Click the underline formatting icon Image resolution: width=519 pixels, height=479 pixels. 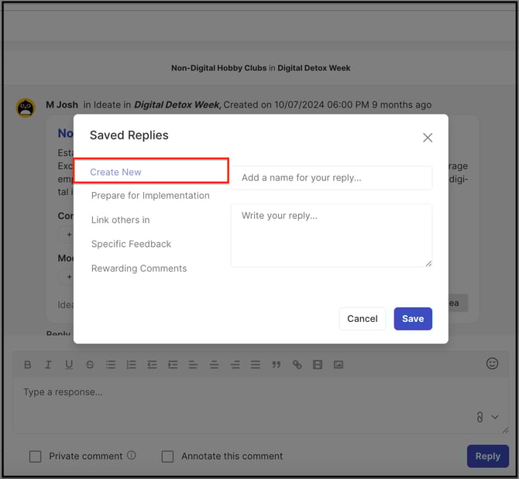click(69, 364)
